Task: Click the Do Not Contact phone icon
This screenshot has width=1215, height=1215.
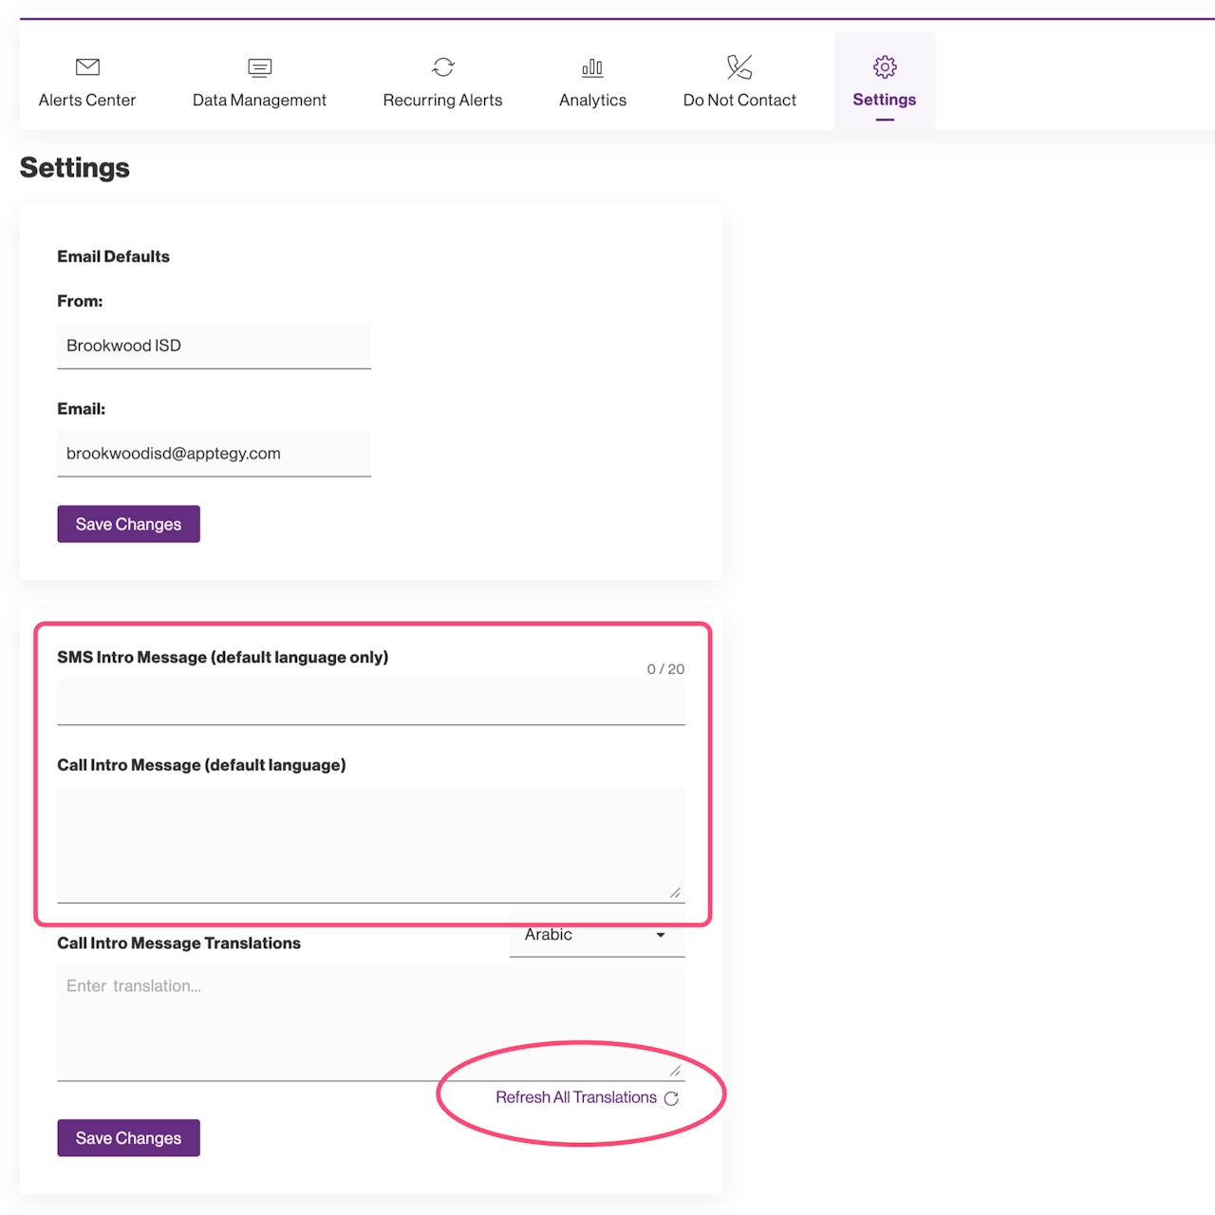Action: click(x=739, y=66)
